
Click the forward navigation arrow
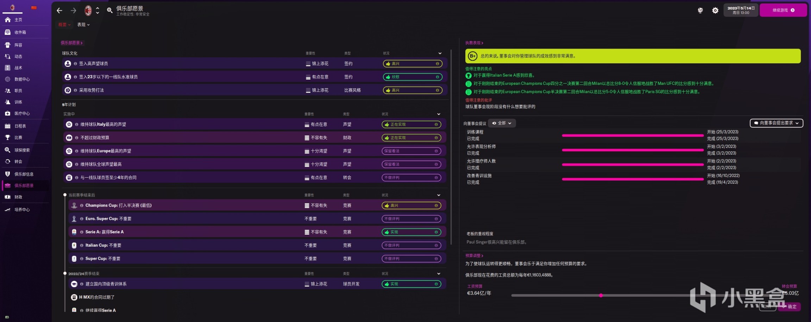point(73,11)
